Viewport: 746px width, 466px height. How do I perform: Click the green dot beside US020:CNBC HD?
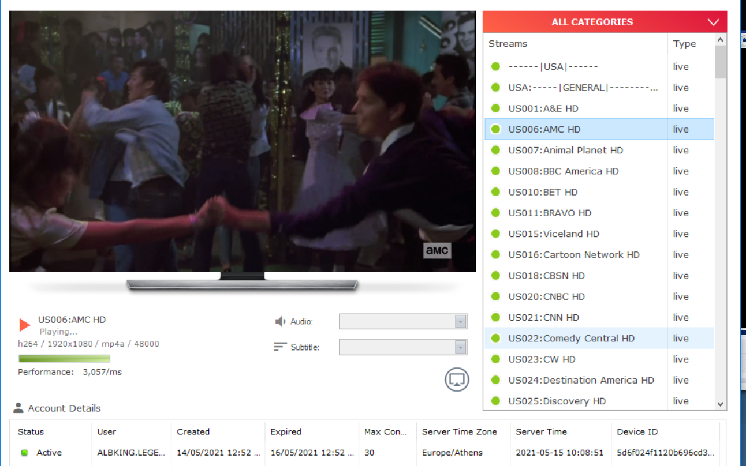point(495,296)
